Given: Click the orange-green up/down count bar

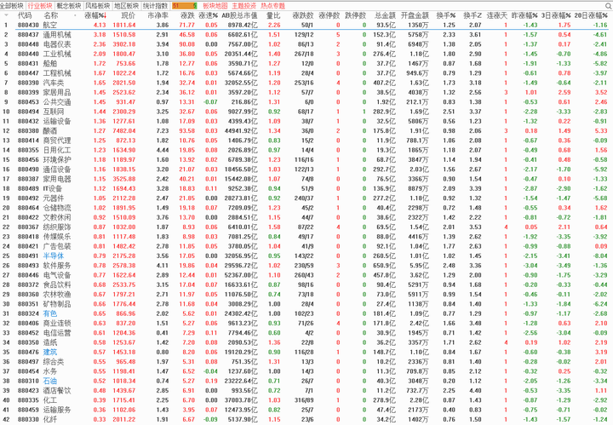Looking at the screenshot, I should point(184,6).
